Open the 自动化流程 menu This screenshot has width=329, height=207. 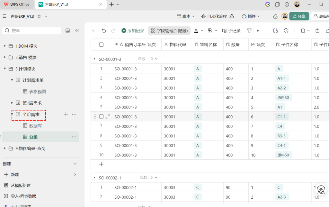(x=218, y=16)
